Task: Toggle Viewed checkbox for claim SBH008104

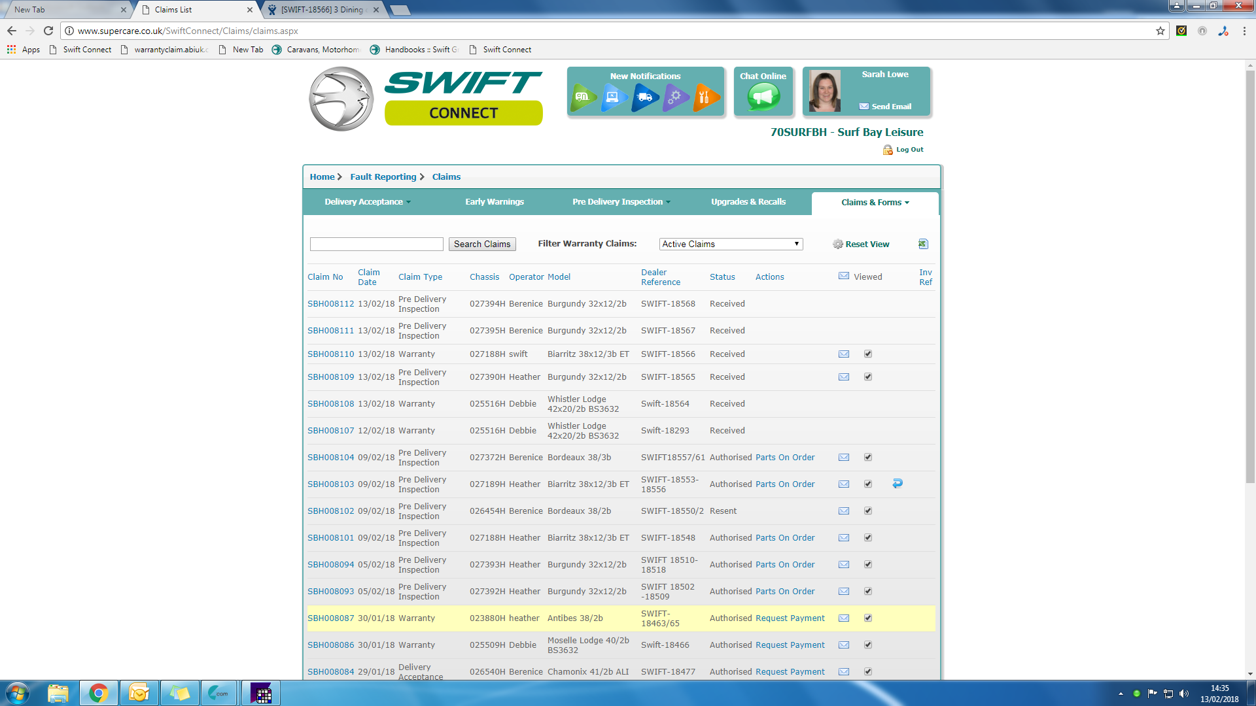Action: [868, 458]
